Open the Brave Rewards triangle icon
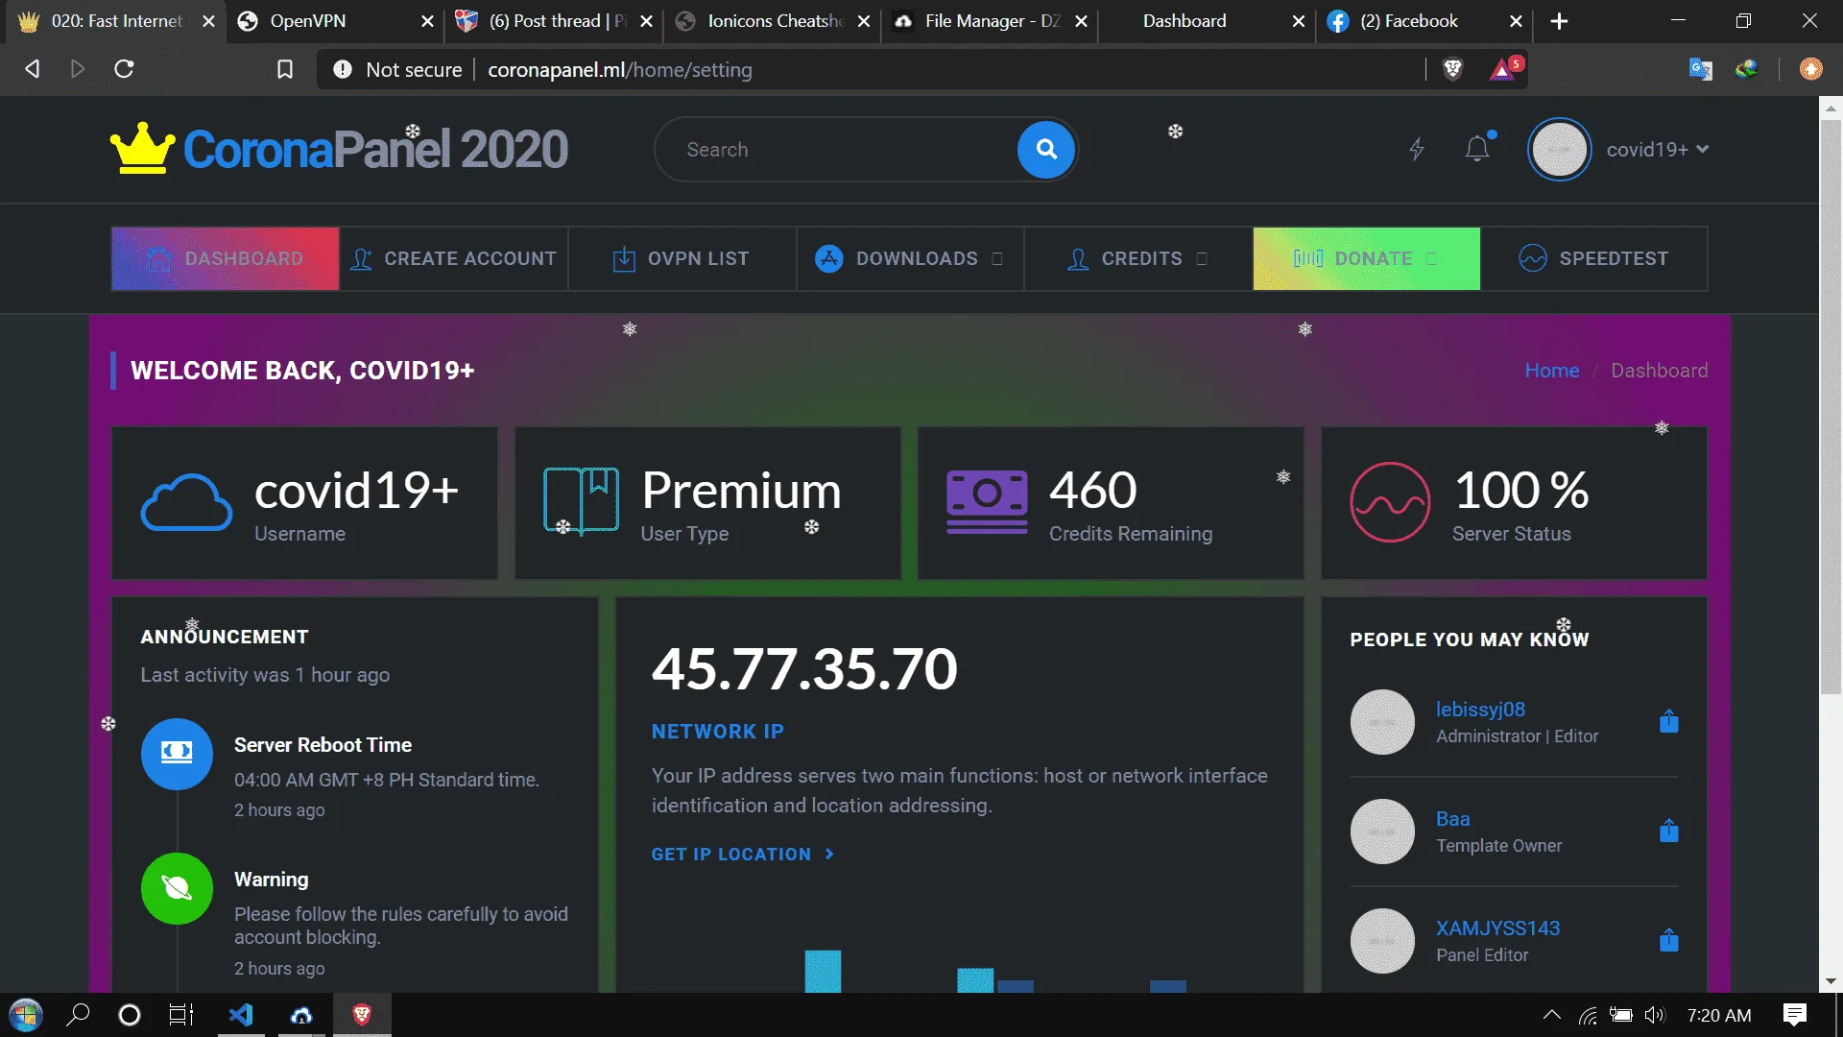 click(1503, 69)
